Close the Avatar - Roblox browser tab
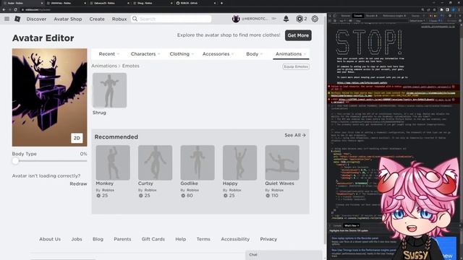 42,3
